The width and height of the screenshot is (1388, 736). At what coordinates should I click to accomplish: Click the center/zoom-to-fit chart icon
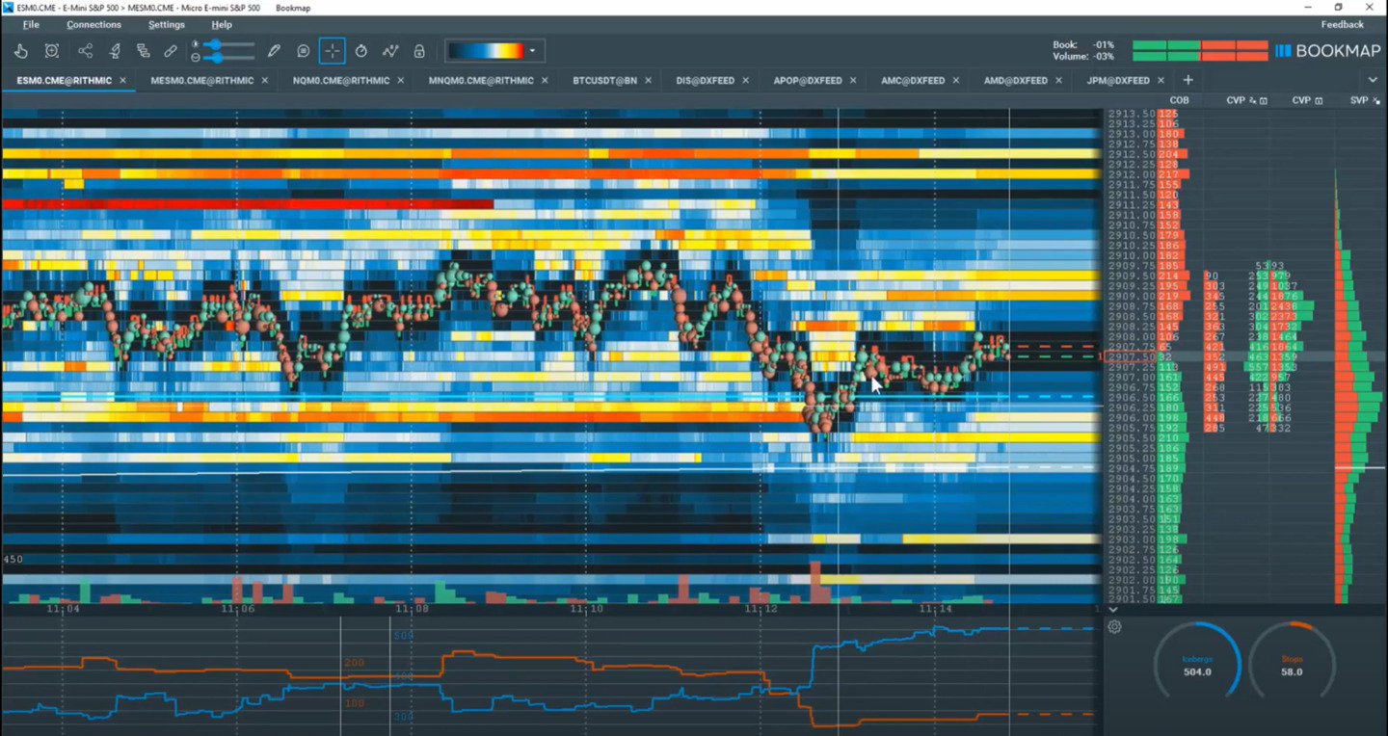tap(52, 51)
